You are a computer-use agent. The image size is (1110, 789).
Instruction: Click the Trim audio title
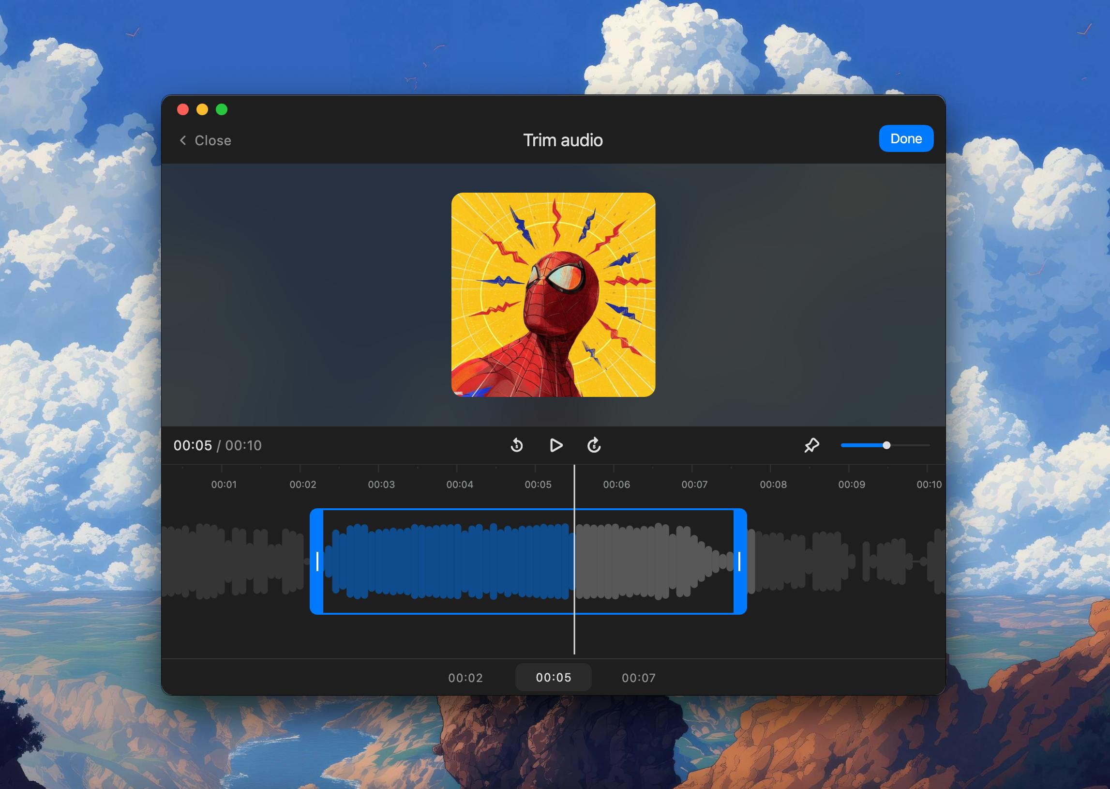(x=563, y=140)
